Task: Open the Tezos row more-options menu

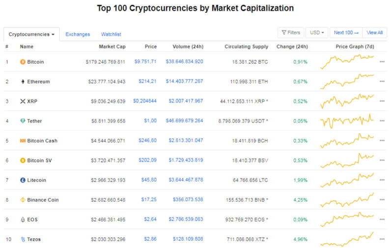Action: pyautogui.click(x=382, y=239)
